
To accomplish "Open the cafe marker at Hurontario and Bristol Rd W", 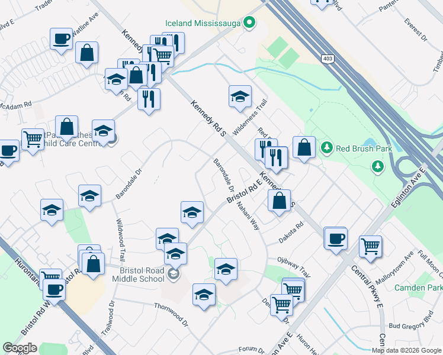I will tap(54, 291).
